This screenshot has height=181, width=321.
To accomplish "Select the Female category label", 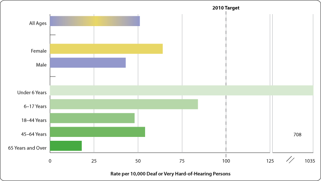I will (x=39, y=51).
